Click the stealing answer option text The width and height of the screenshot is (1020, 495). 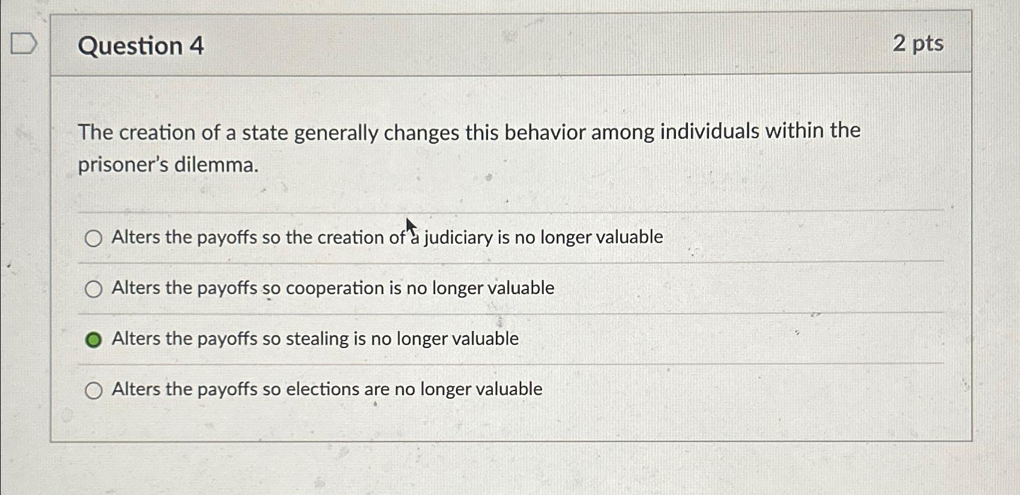pyautogui.click(x=315, y=339)
